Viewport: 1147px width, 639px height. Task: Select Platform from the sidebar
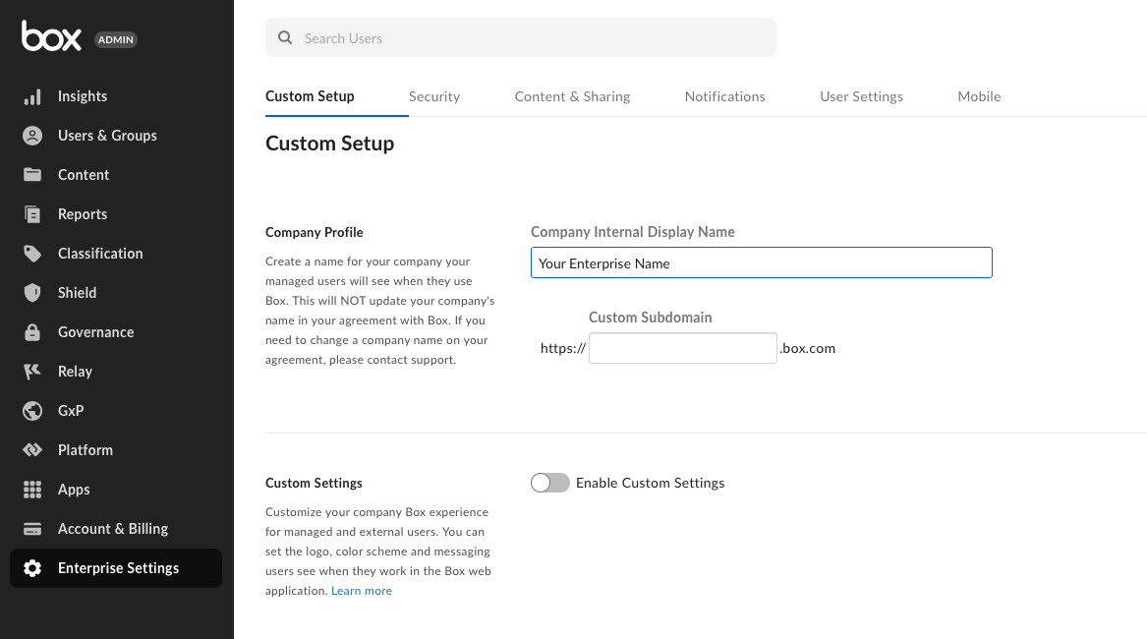tap(86, 450)
